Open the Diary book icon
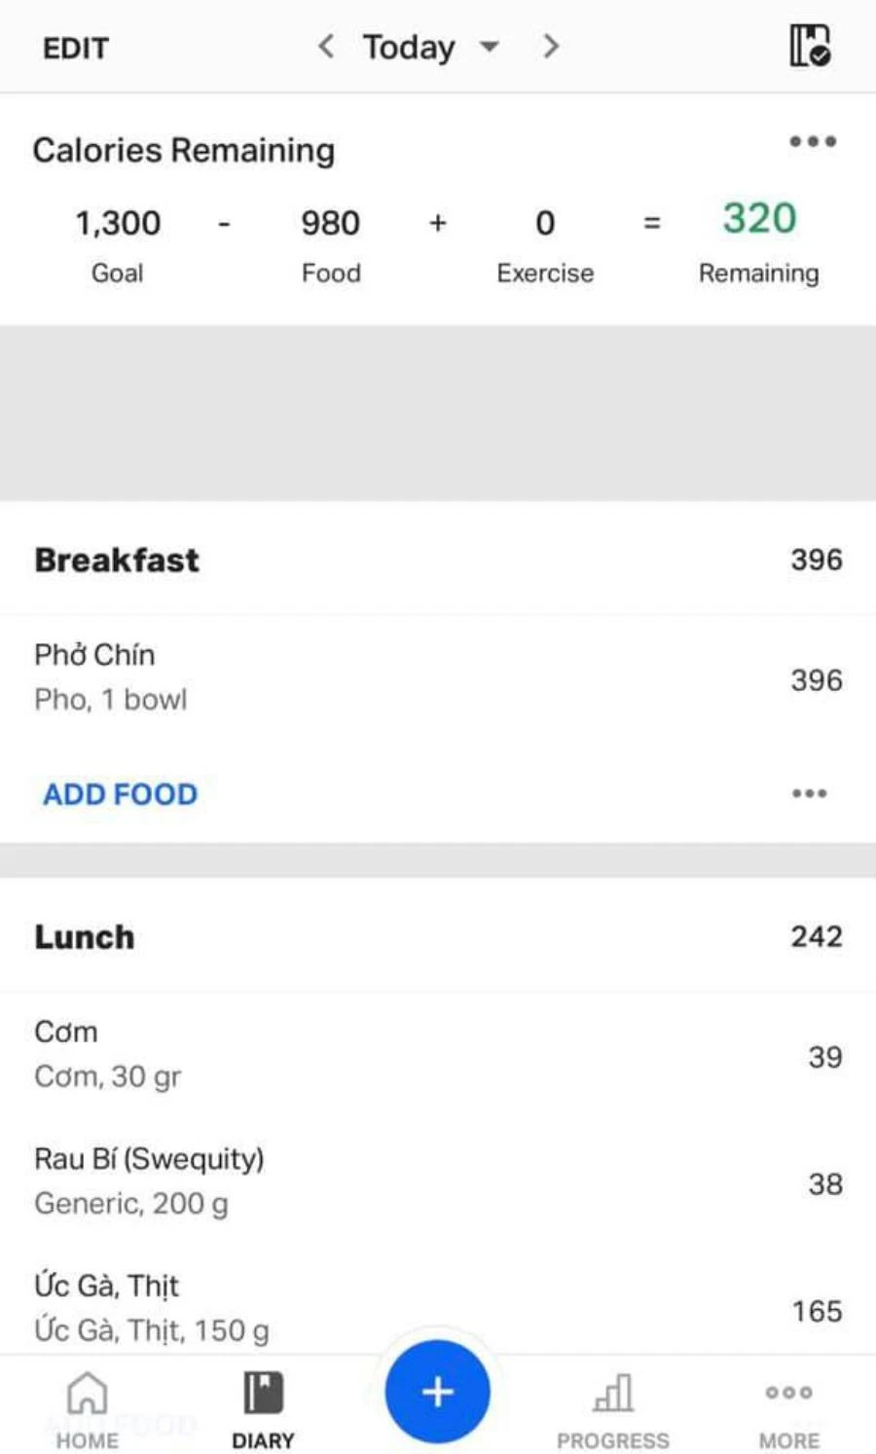Image resolution: width=876 pixels, height=1454 pixels. 263,1394
